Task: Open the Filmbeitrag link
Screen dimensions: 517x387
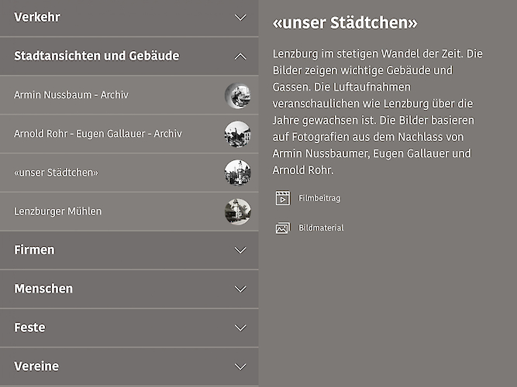Action: (319, 198)
